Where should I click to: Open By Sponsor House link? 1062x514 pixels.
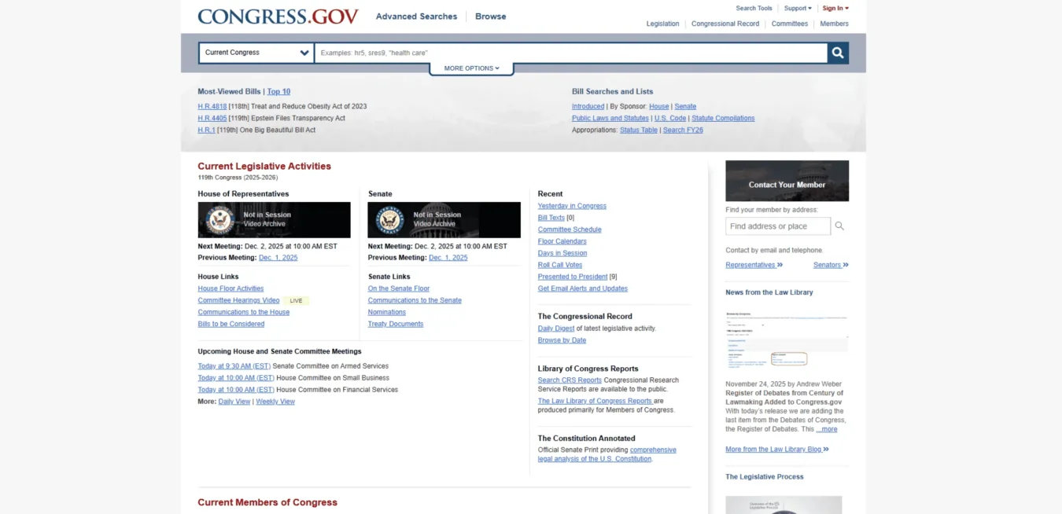click(x=658, y=106)
